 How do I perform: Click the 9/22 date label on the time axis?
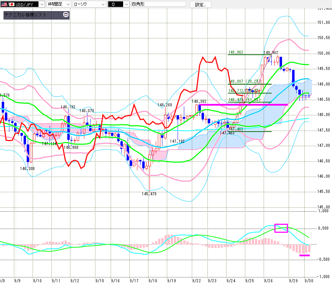click(197, 280)
